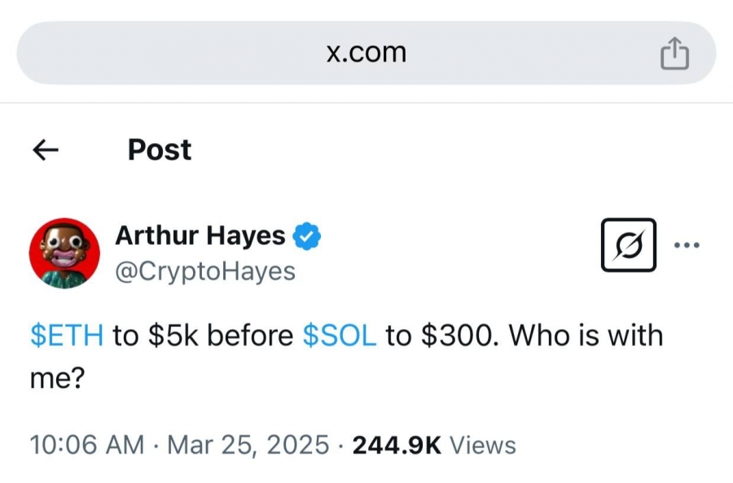Screen dimensions: 733x483
Task: Click the "Who is with" tweet text
Action: point(586,335)
